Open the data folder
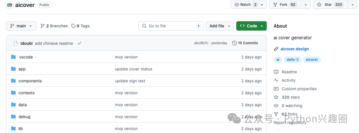 pos(23,105)
